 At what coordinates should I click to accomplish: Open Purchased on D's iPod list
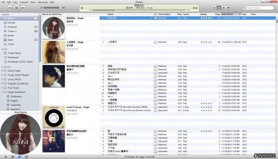[19, 62]
